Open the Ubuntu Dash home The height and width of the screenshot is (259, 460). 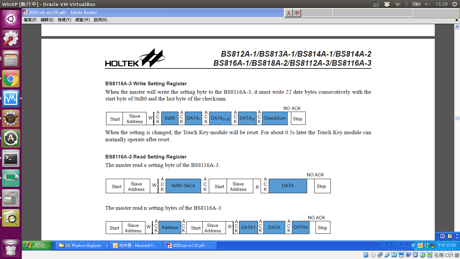pos(11,19)
